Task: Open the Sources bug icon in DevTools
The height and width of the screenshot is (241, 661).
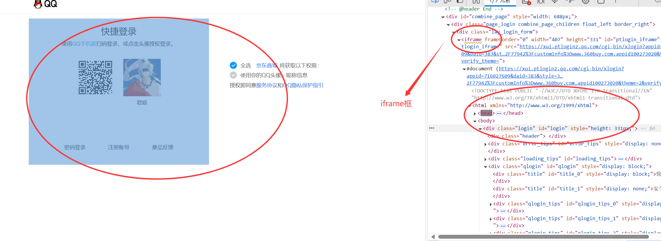Action: [540, 2]
